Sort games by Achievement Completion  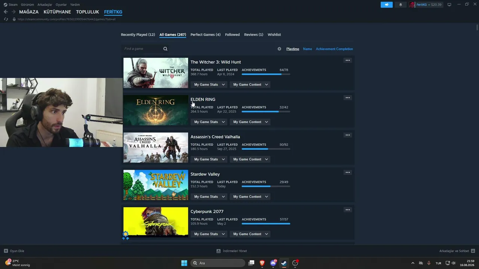pos(334,49)
